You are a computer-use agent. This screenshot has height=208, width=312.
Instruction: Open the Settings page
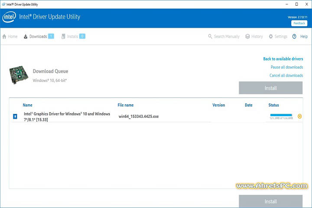[278, 36]
